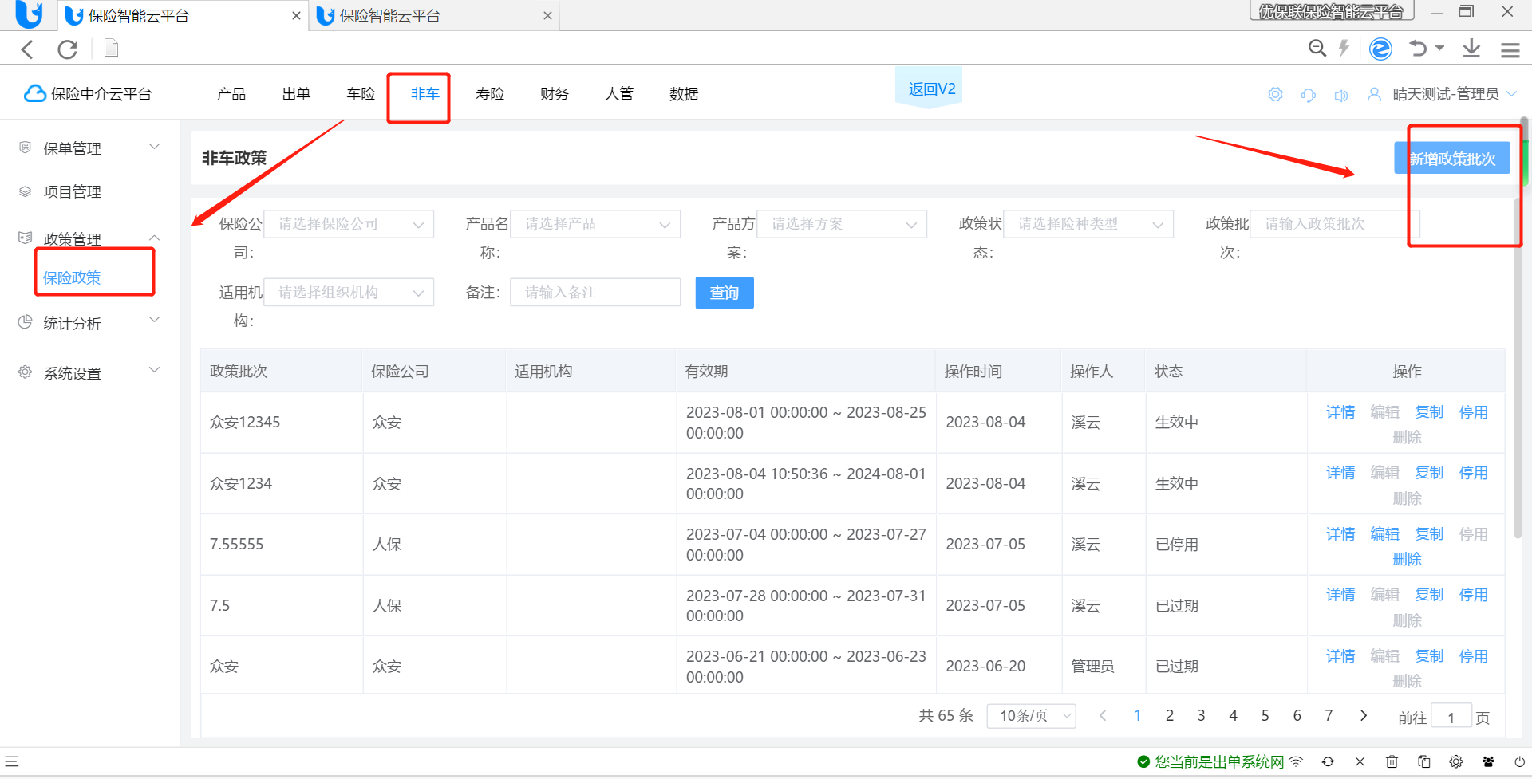Click the sync arrows icon in status bar

[x=1328, y=761]
